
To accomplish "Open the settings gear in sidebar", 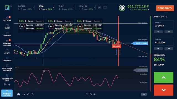I will [x=5, y=84].
